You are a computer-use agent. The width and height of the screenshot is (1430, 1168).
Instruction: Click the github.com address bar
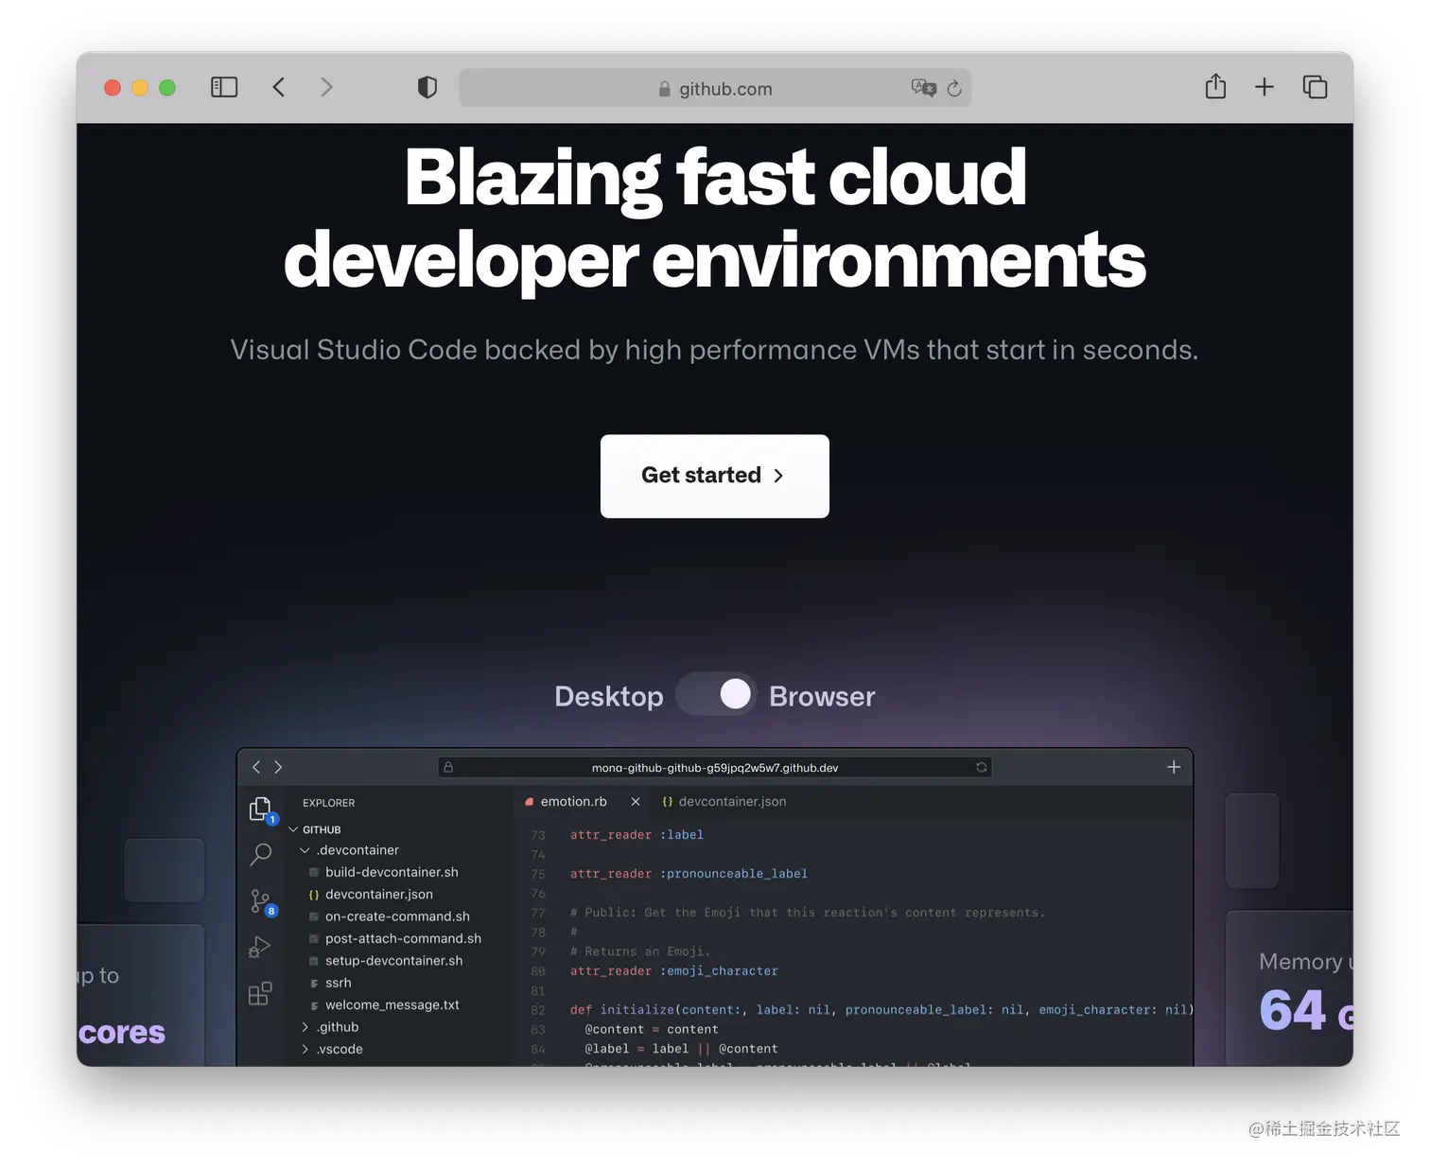click(715, 88)
